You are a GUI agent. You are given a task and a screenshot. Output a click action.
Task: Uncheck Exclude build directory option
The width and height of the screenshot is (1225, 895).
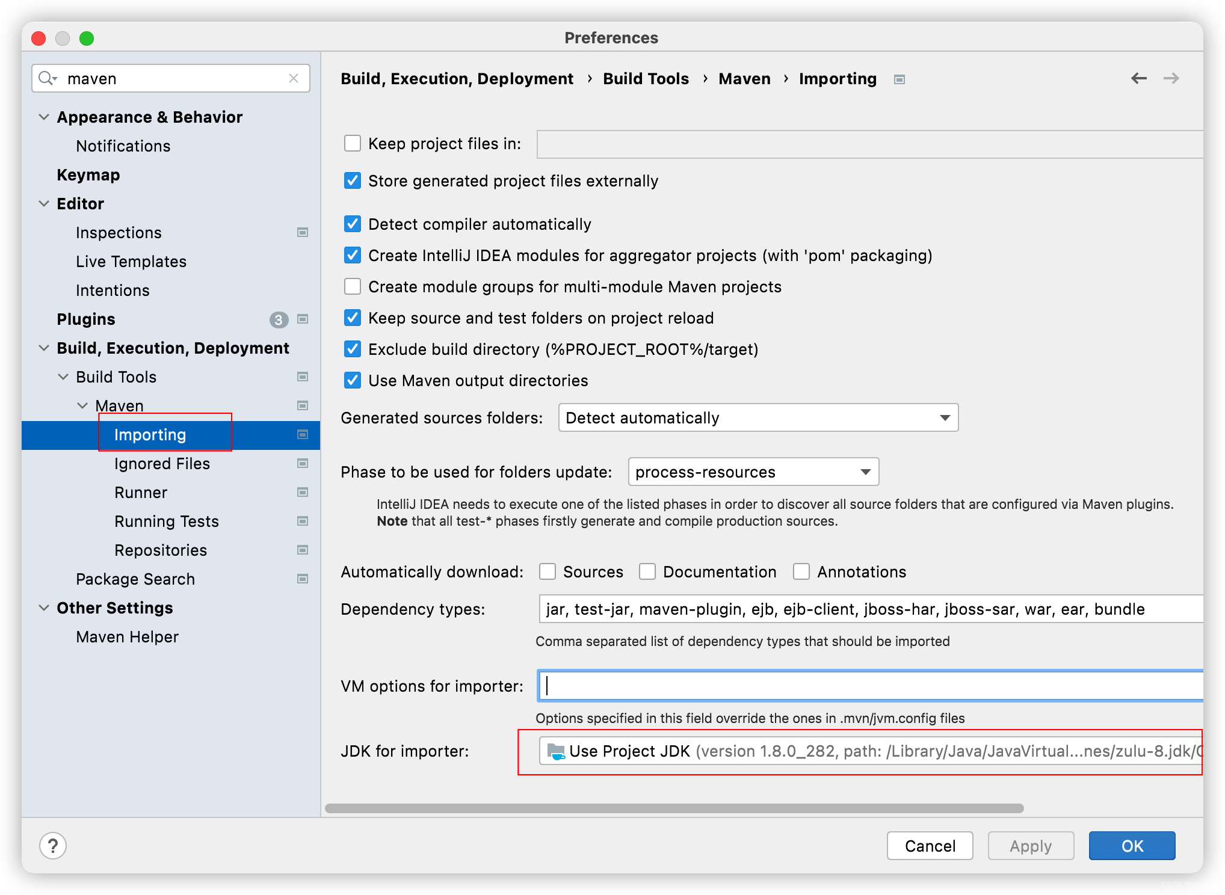tap(353, 349)
